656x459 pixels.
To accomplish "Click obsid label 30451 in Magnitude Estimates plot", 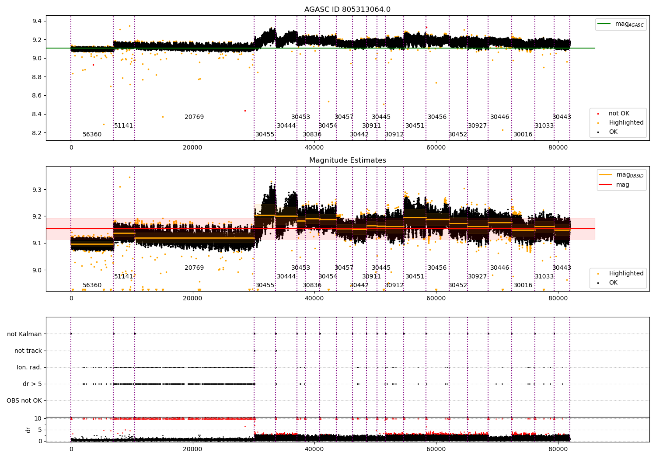I will 415,277.
